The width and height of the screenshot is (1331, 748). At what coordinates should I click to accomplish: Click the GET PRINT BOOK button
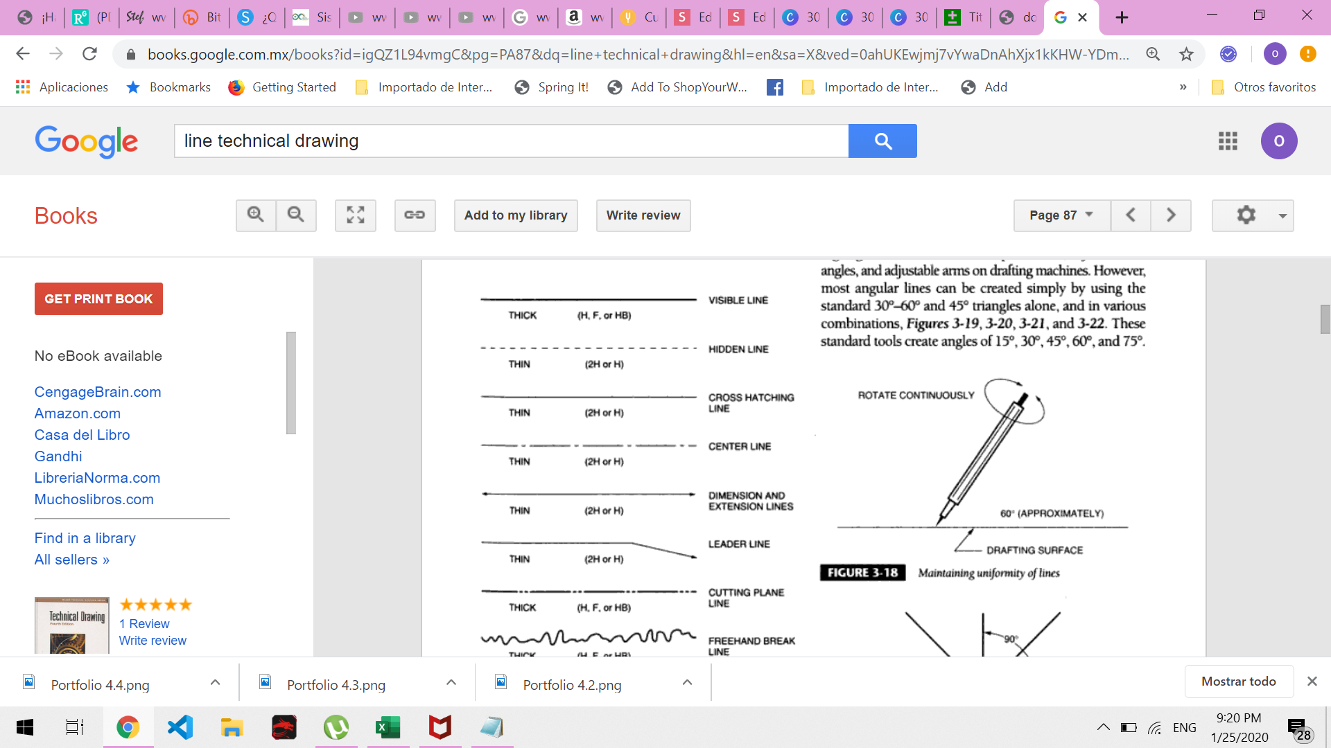tap(98, 299)
